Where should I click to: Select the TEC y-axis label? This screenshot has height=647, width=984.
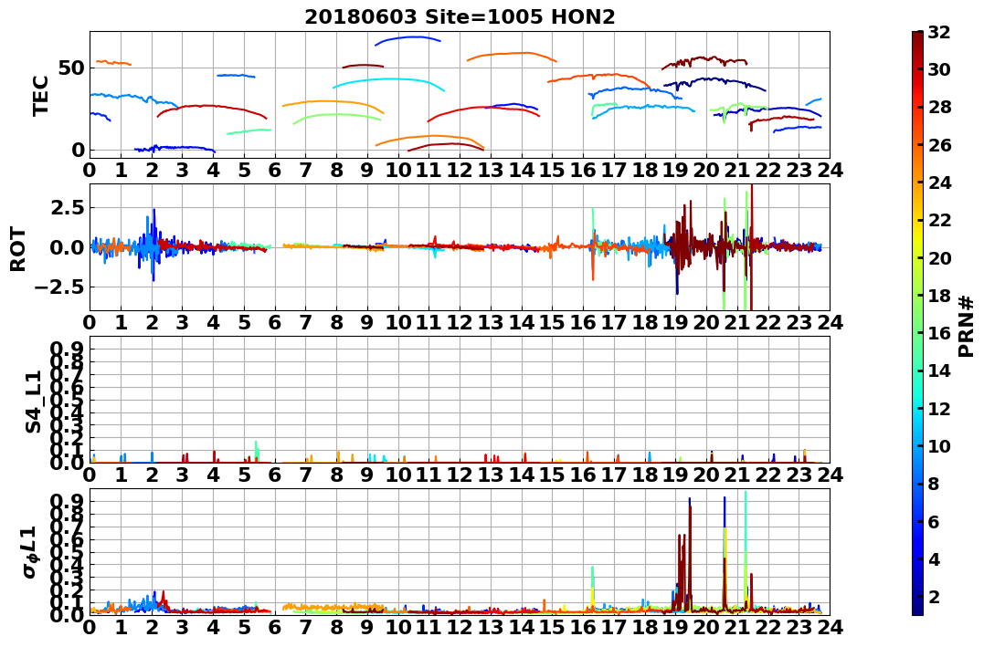(41, 95)
